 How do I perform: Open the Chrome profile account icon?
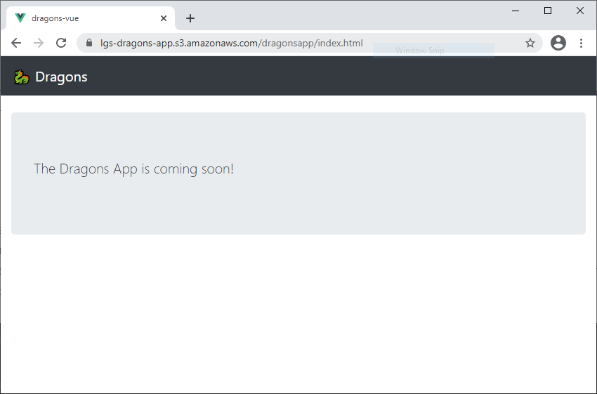[x=558, y=43]
